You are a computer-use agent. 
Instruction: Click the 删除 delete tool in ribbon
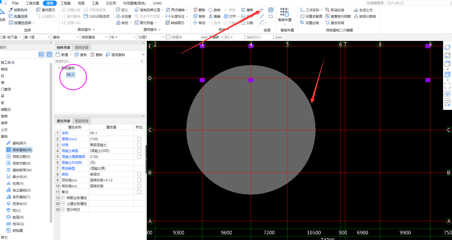(199, 10)
